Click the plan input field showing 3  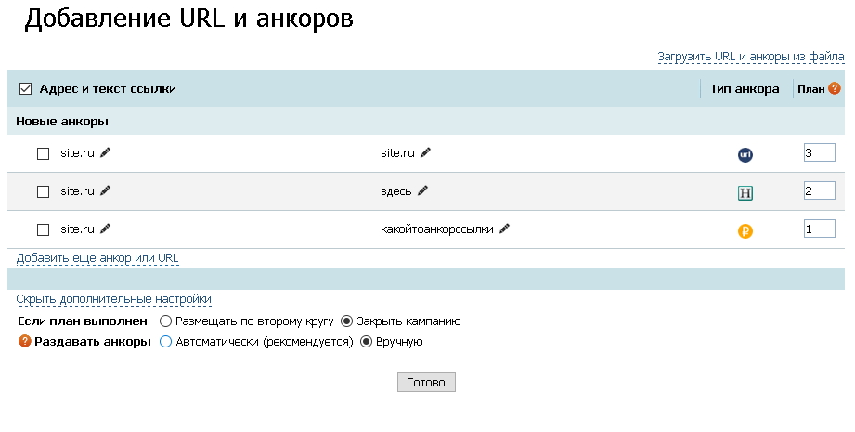click(819, 152)
